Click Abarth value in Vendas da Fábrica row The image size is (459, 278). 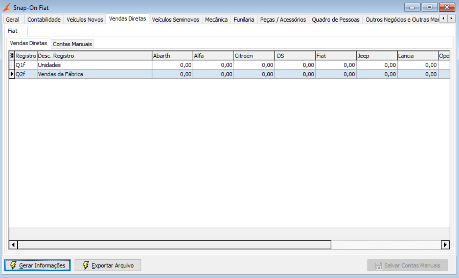172,74
